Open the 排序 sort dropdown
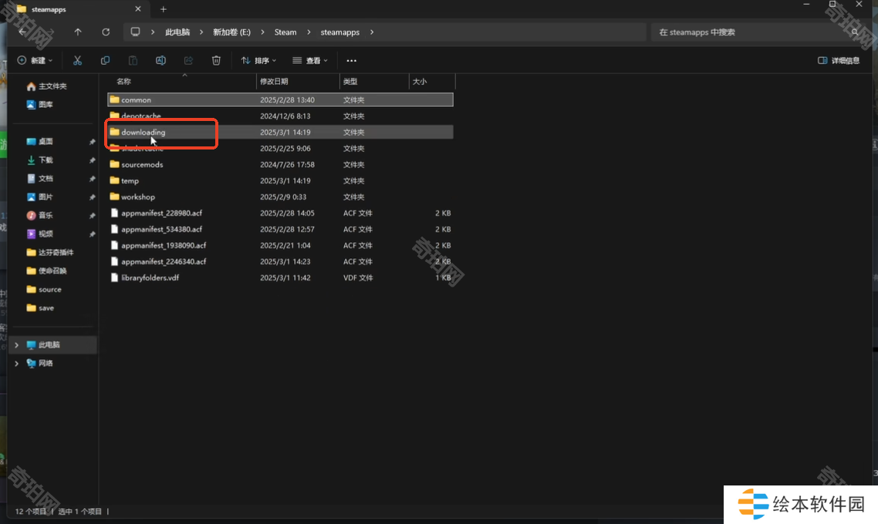 [260, 60]
